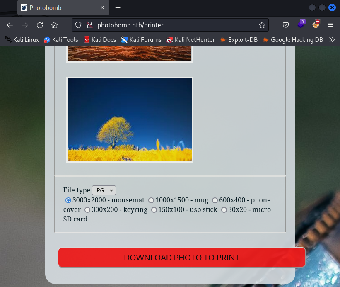The image size is (340, 287).
Task: Pick the 150x100 usb stick size
Action: click(154, 210)
